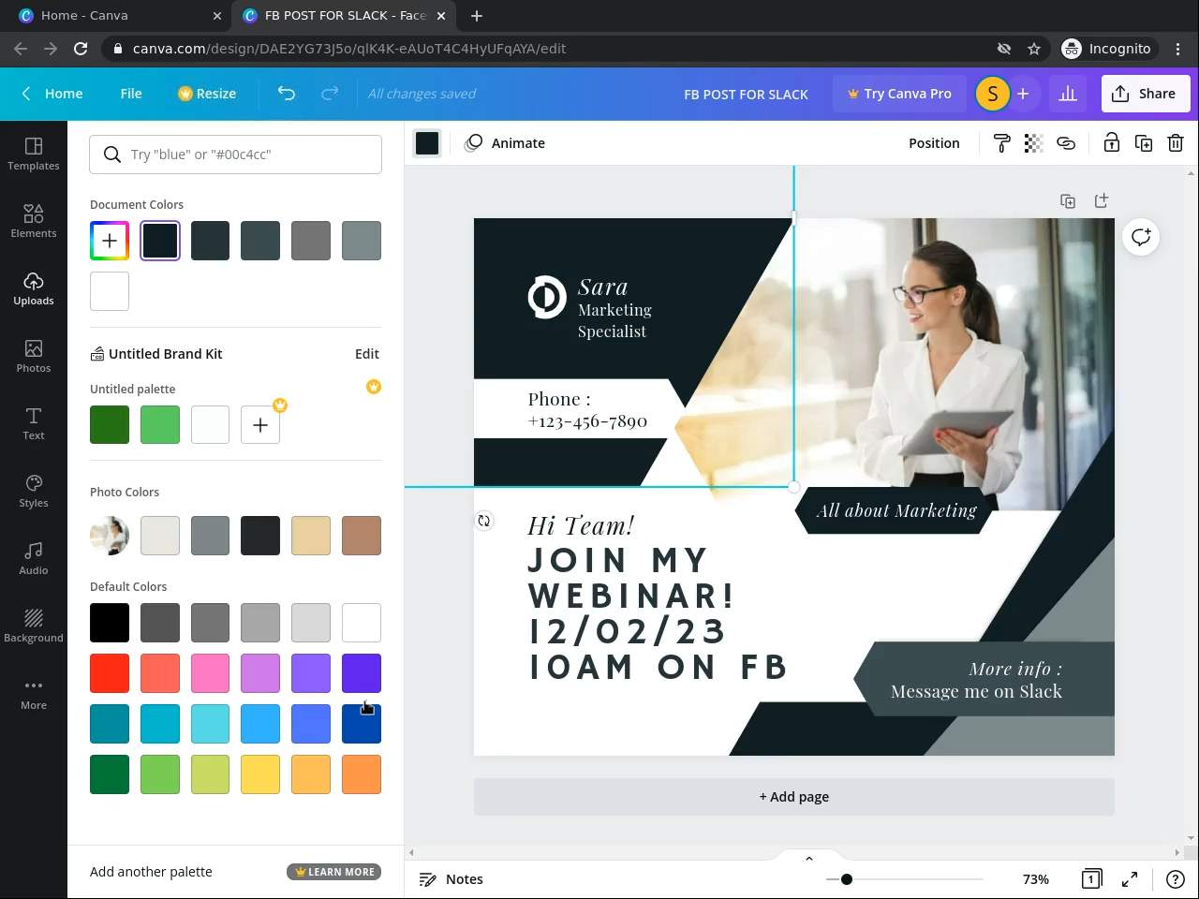This screenshot has height=899, width=1199.
Task: Open the zoom percentage 73% menu
Action: 1036,879
